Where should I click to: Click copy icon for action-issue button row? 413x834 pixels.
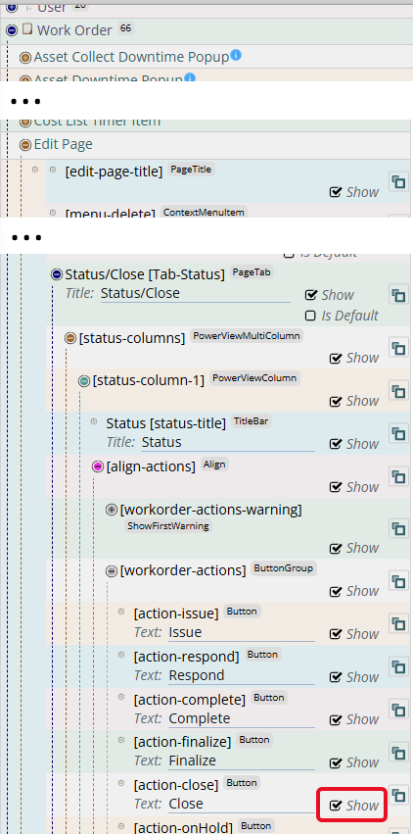(398, 623)
